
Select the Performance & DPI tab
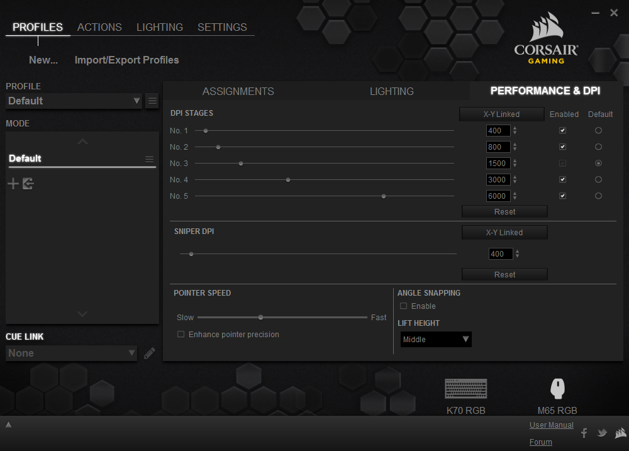pyautogui.click(x=545, y=91)
